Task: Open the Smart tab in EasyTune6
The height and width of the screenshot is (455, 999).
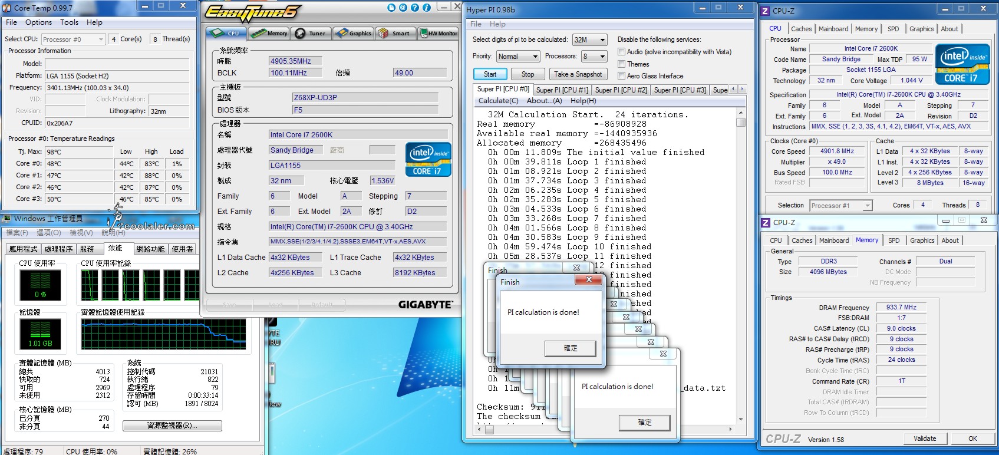Action: click(395, 33)
